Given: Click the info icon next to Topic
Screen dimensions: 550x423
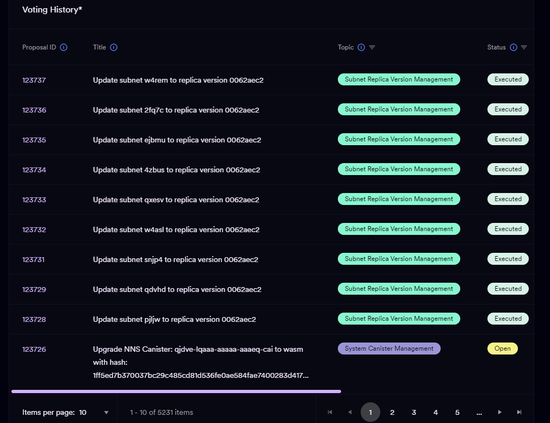Looking at the screenshot, I should point(361,47).
